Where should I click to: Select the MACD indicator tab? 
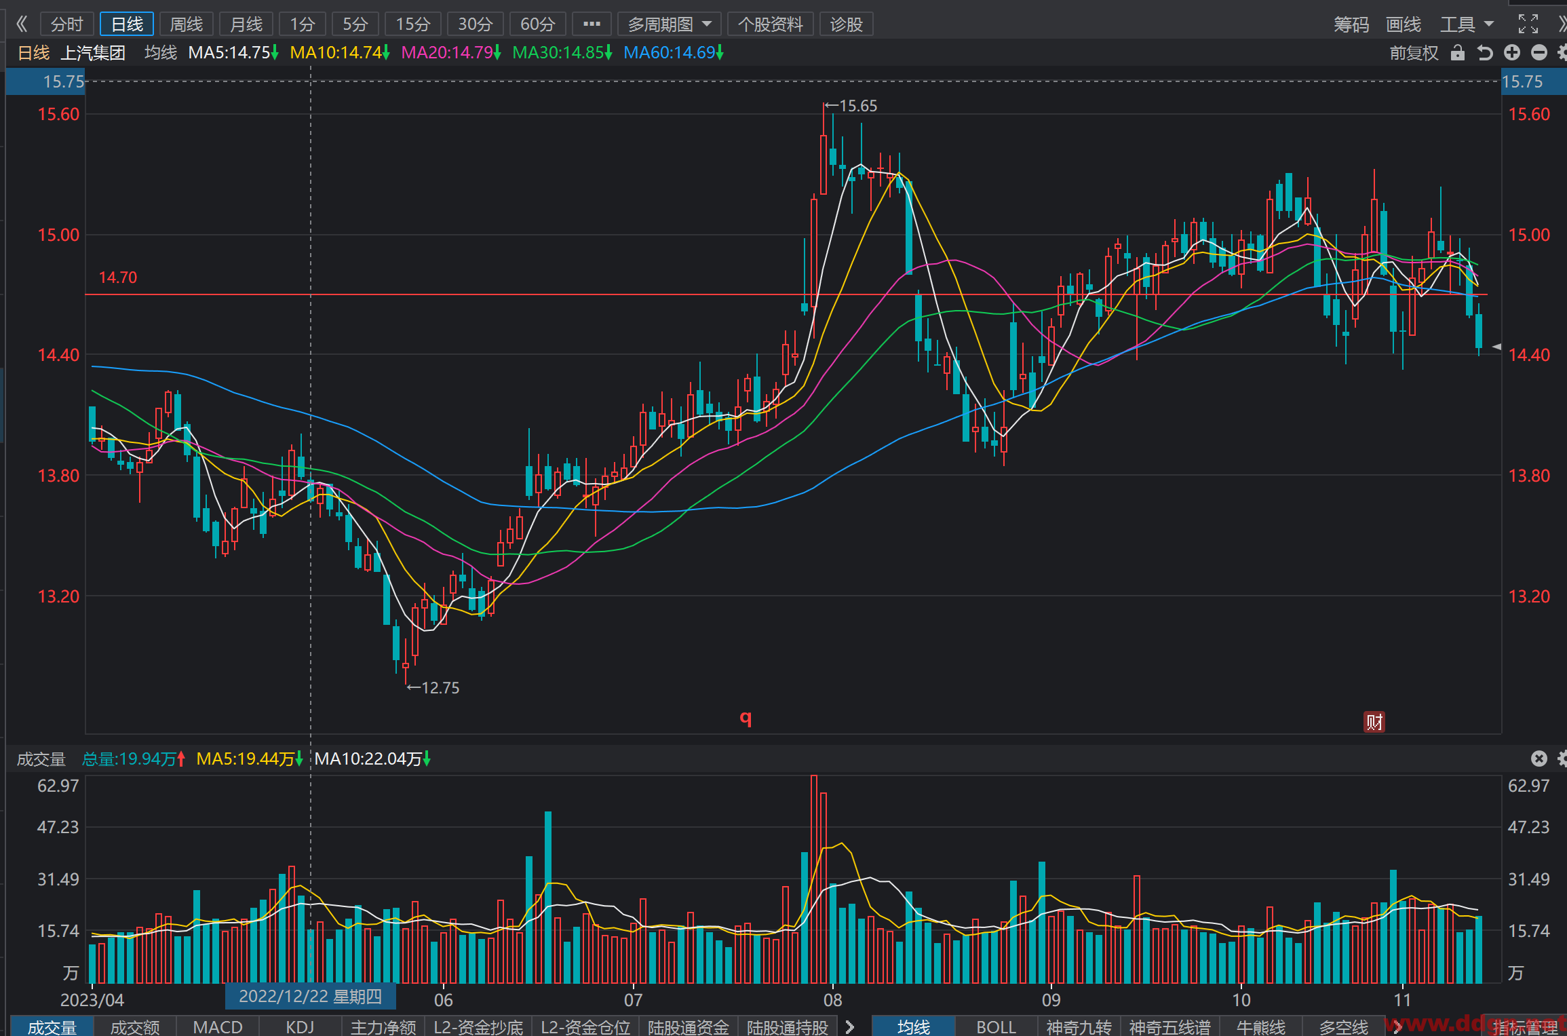click(x=218, y=1027)
